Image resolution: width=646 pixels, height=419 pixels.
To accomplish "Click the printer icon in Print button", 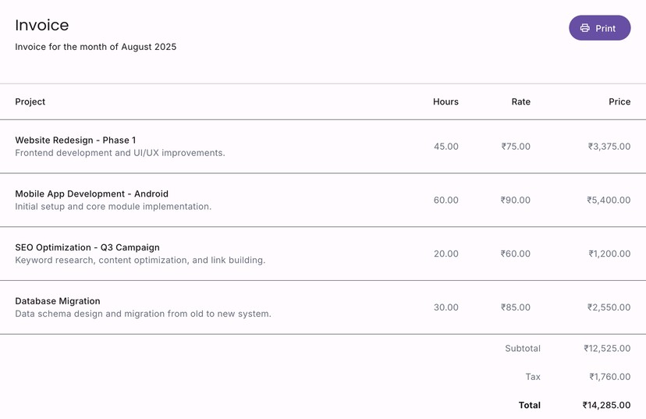I will coord(585,28).
